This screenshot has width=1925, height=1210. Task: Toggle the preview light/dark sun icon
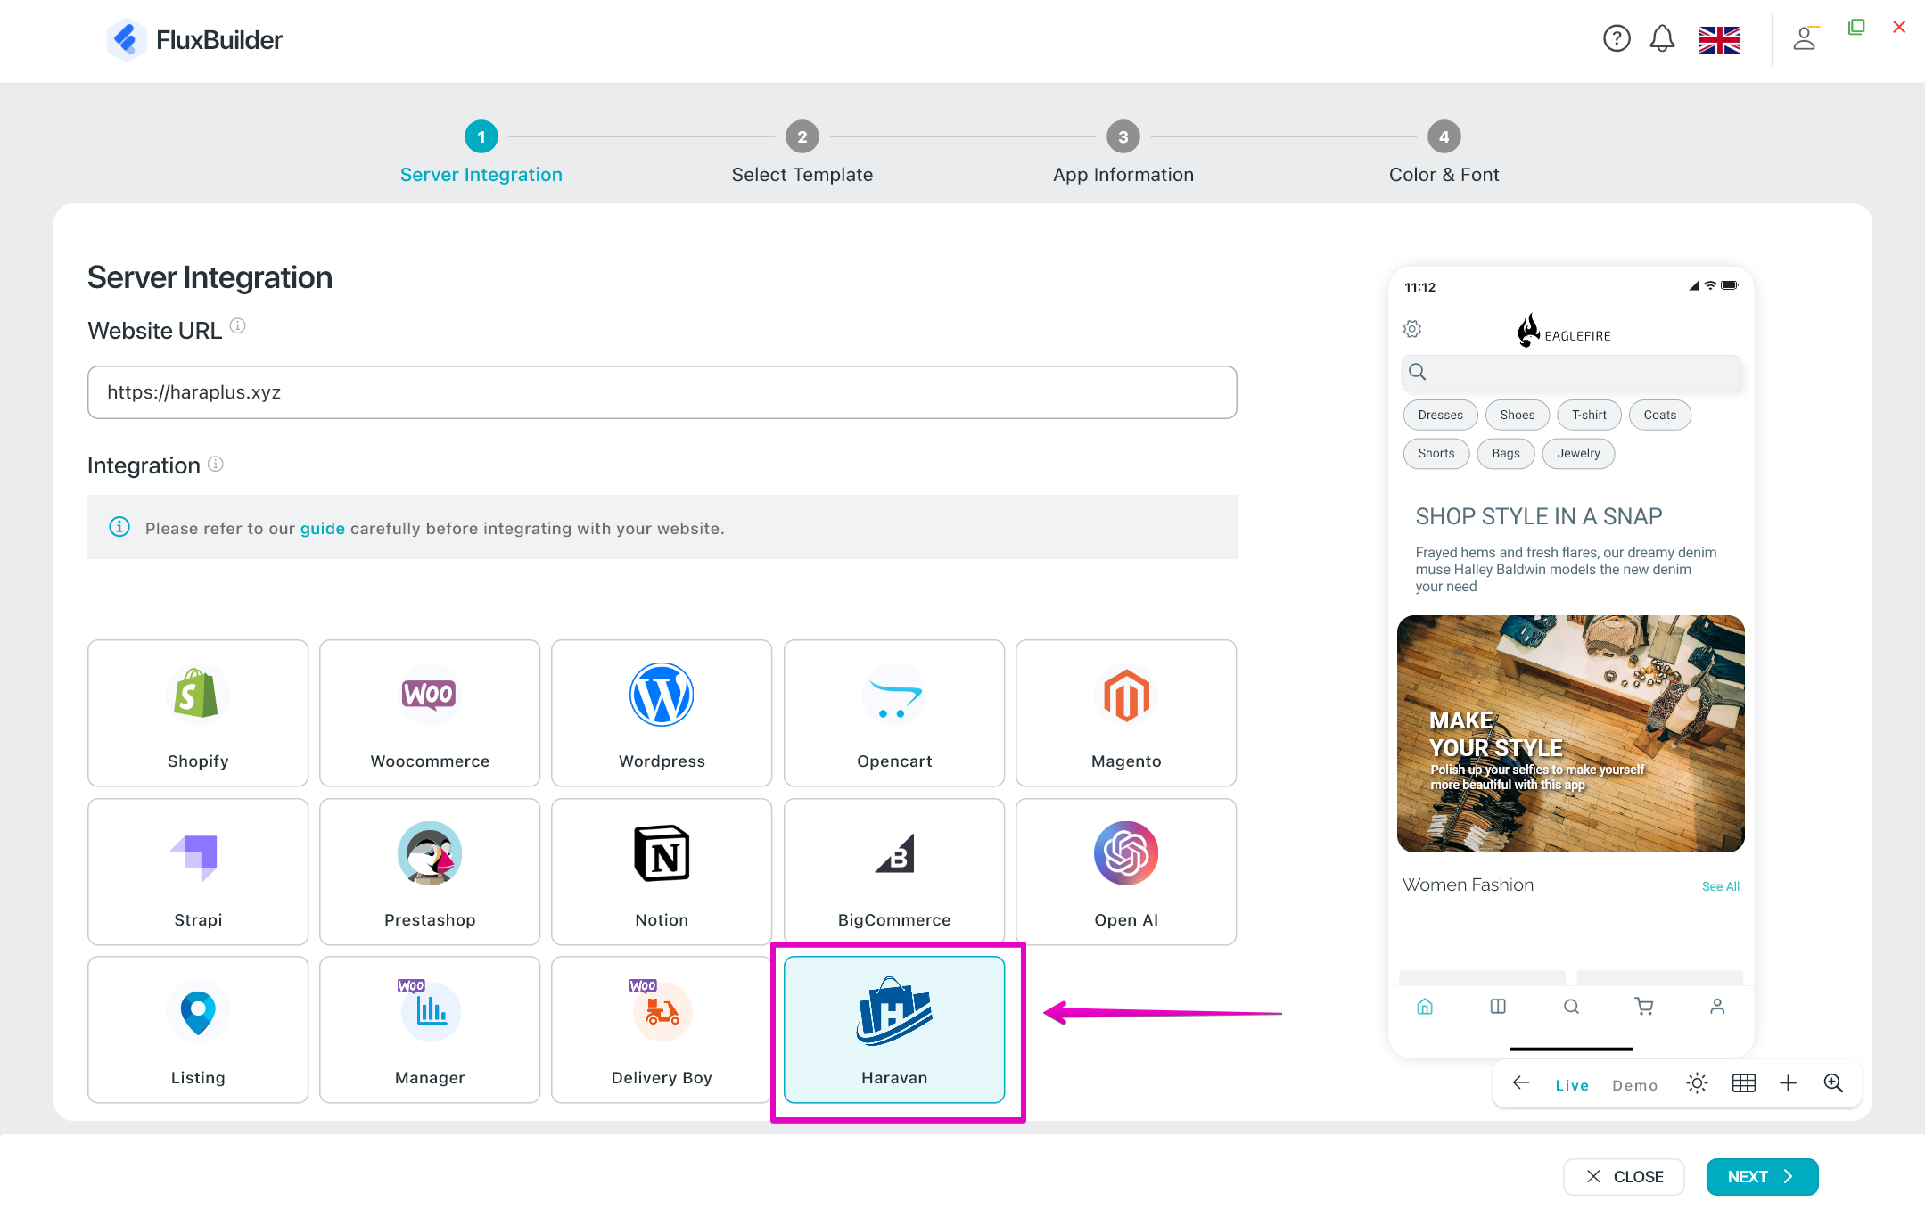point(1697,1083)
